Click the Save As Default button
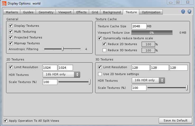 [x=175, y=120]
